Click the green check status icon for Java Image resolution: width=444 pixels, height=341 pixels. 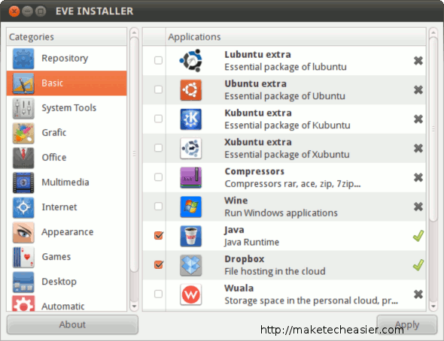[x=418, y=236]
